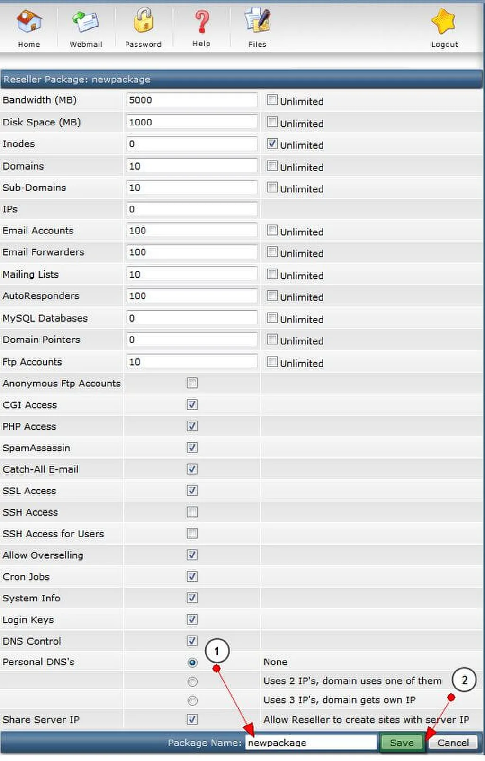Click the green Save button
This screenshot has width=485, height=761.
pos(402,743)
